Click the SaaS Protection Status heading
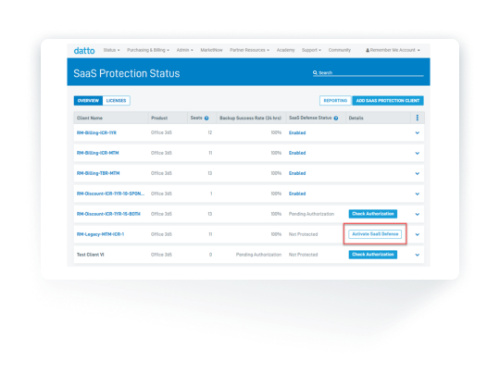Image resolution: width=500 pixels, height=375 pixels. pos(127,73)
